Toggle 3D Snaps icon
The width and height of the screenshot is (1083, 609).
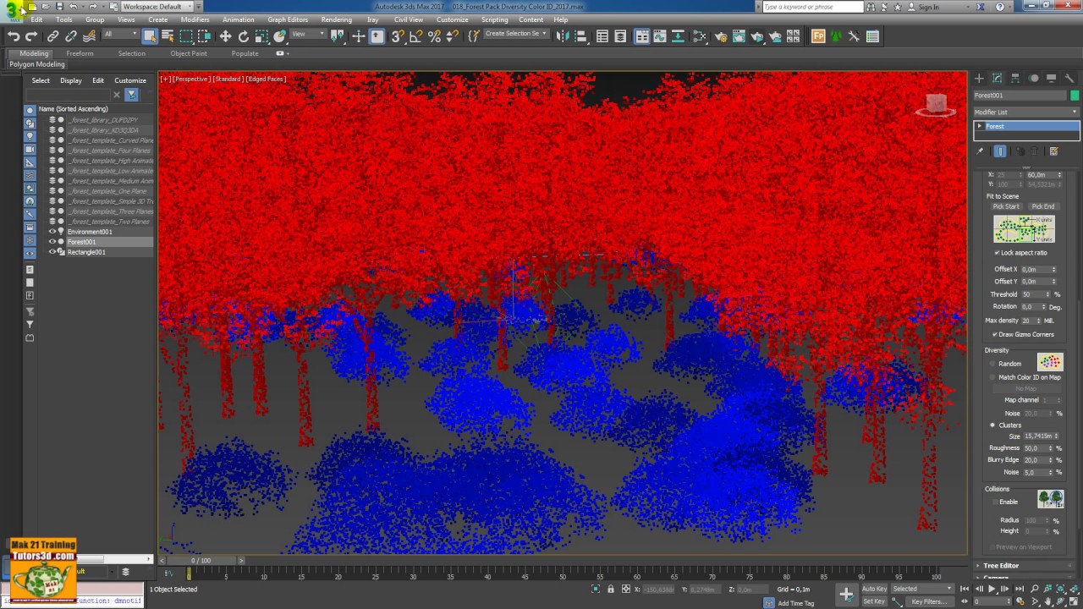(396, 36)
